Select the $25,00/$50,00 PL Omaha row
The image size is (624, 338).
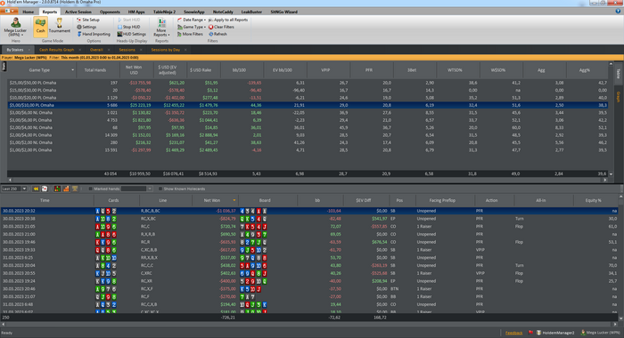pyautogui.click(x=308, y=83)
